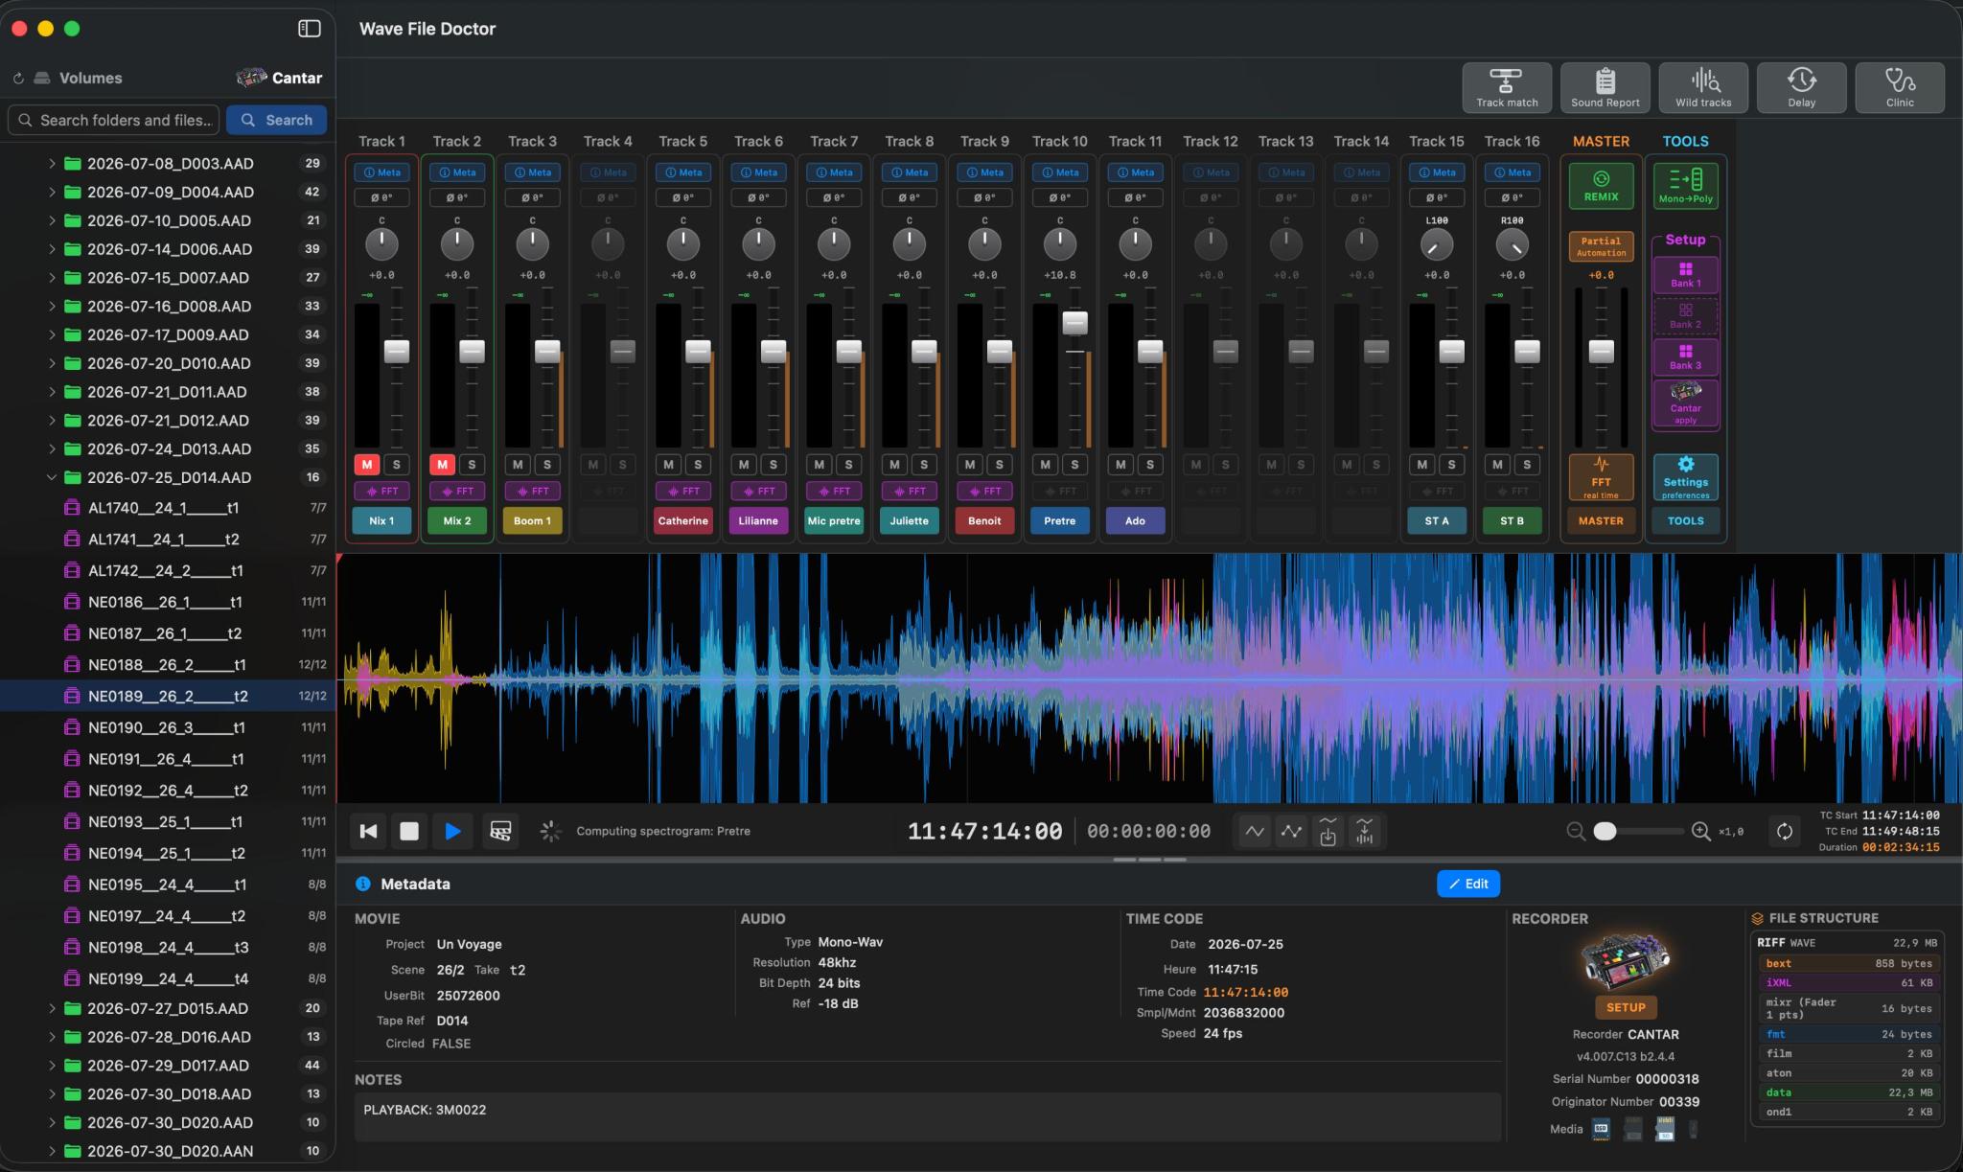Toggle phase invert on Track 7

834,197
